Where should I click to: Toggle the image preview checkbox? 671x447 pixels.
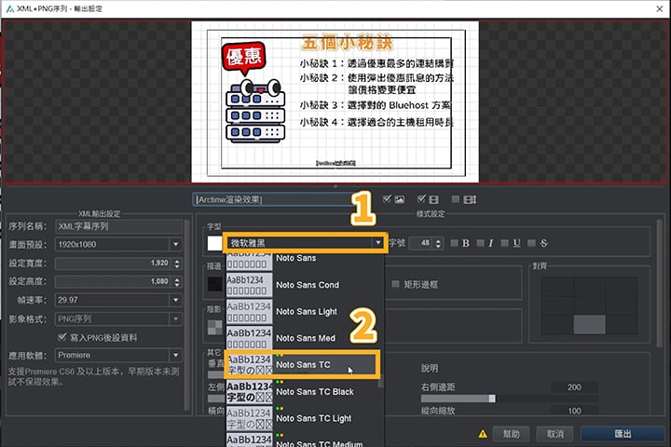387,199
